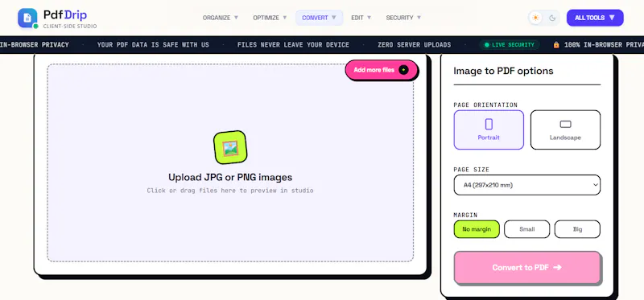
Task: Click the 'Margin' label
Action: point(465,215)
